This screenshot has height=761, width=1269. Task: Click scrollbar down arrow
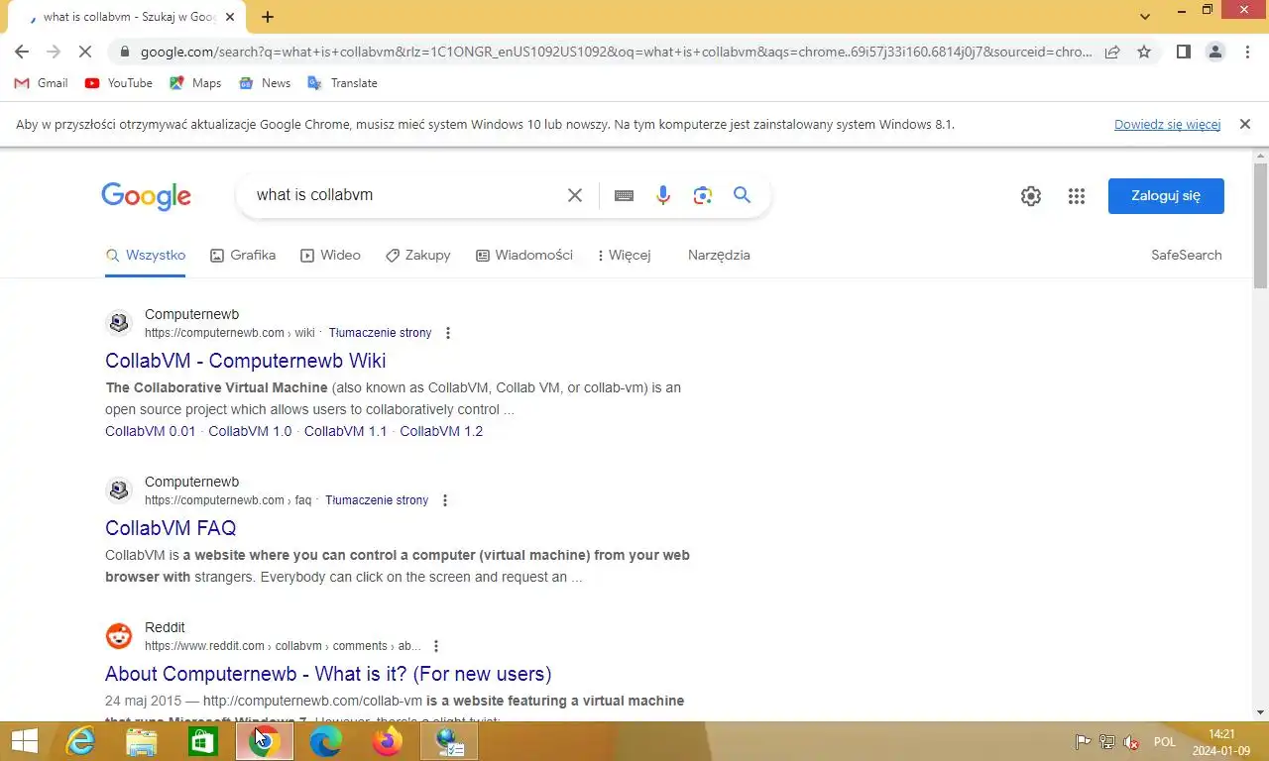pos(1260,712)
